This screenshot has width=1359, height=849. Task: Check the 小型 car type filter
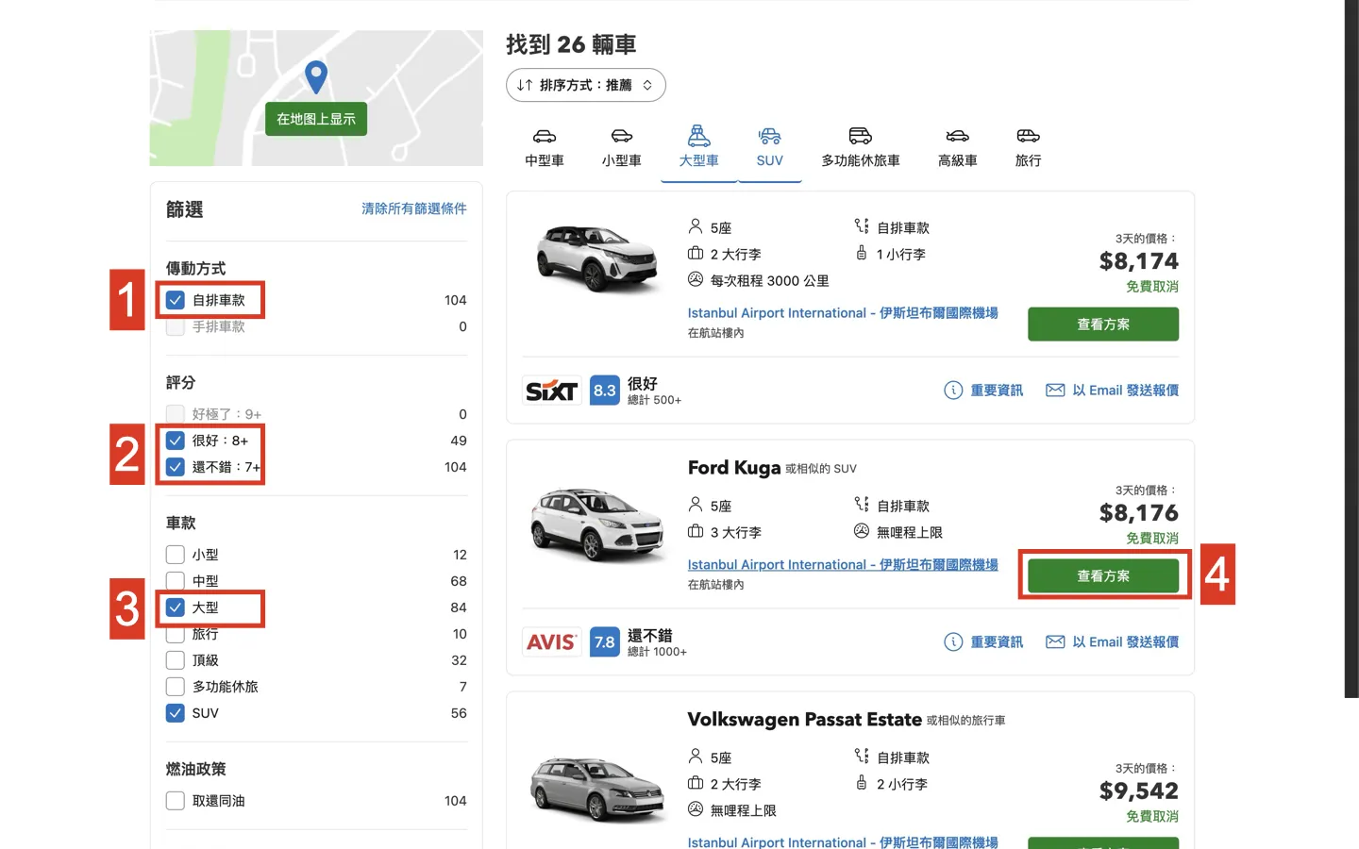tap(176, 555)
